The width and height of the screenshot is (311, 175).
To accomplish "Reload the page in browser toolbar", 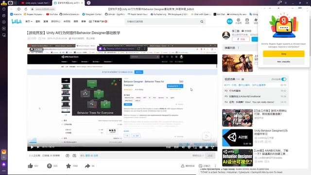I will point(26,9).
